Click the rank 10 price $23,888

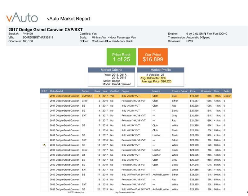click(x=194, y=140)
